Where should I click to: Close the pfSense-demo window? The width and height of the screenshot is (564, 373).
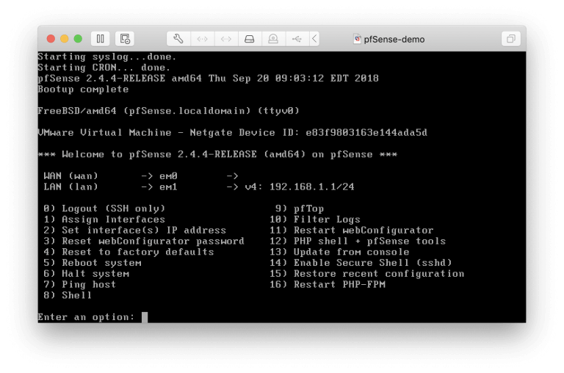coord(51,39)
